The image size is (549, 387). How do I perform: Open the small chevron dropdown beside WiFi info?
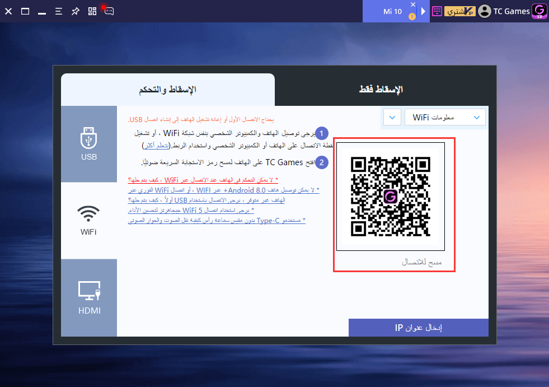392,118
